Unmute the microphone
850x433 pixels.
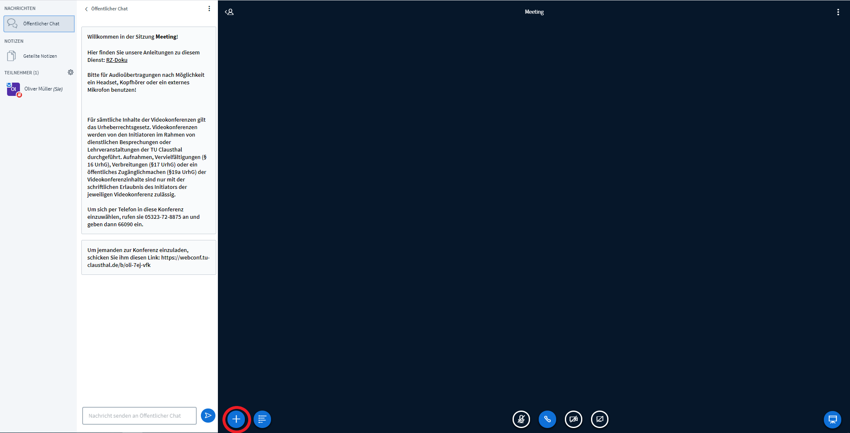(521, 419)
